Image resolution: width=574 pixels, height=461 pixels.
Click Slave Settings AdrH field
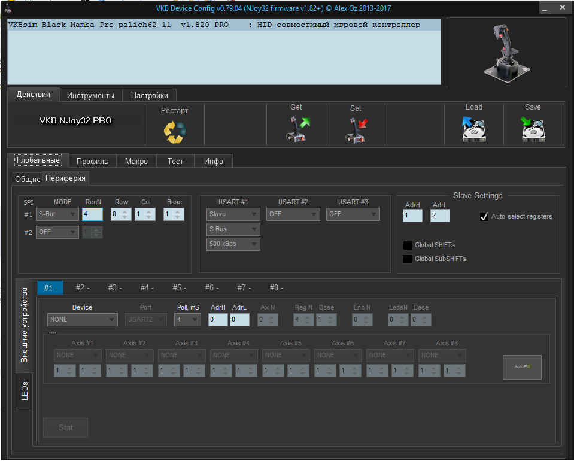pyautogui.click(x=412, y=216)
